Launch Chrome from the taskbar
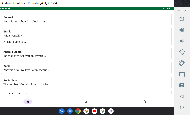Screen dimensions: 190x115 coord(78,111)
